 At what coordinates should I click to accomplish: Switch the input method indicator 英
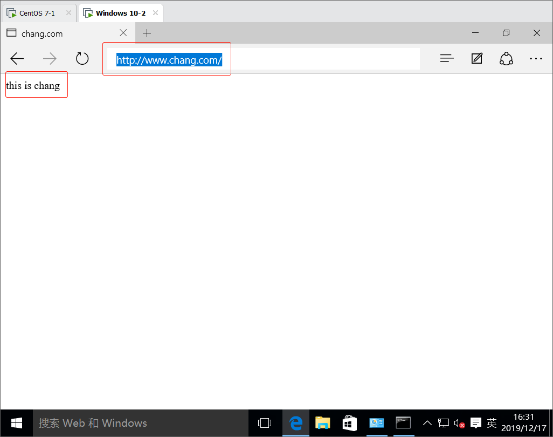(x=492, y=423)
